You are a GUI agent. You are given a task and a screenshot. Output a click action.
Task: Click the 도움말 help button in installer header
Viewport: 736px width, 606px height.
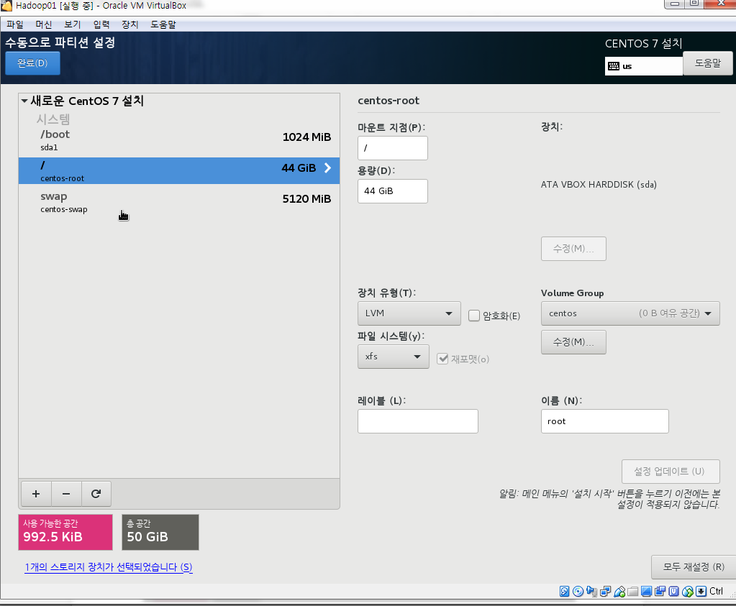(x=707, y=63)
